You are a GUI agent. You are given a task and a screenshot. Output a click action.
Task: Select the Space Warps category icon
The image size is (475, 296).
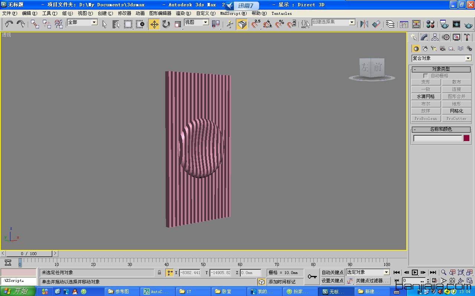461,49
